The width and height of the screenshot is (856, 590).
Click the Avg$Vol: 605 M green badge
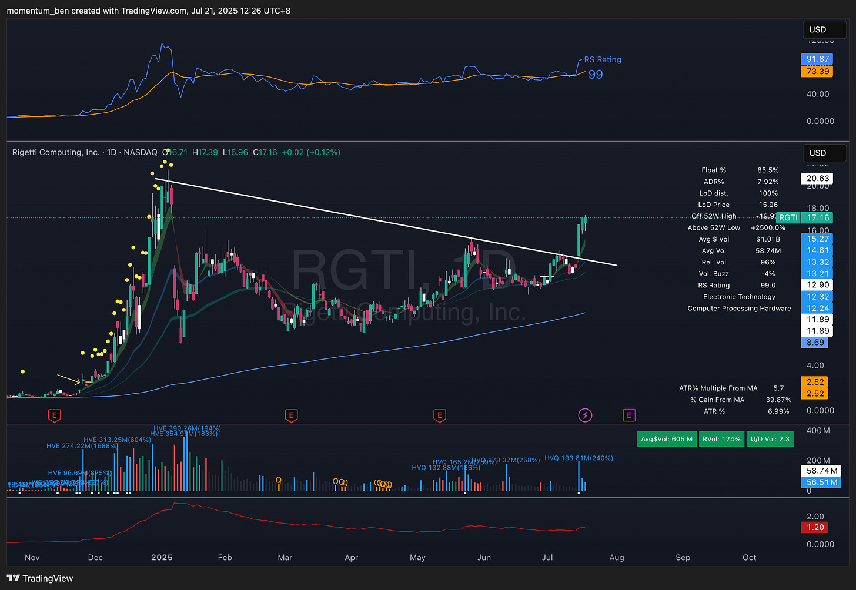tap(667, 439)
